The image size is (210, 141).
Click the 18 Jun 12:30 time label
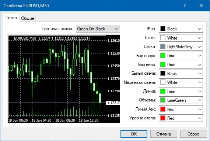click(x=89, y=120)
